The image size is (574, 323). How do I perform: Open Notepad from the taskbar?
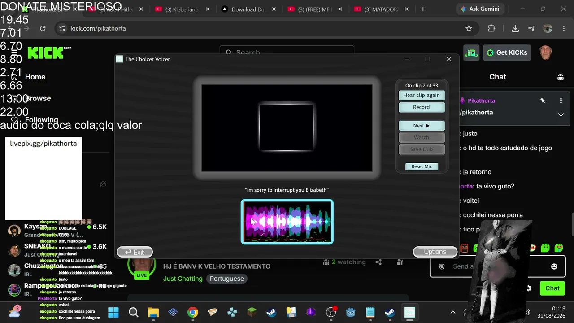coord(370,312)
